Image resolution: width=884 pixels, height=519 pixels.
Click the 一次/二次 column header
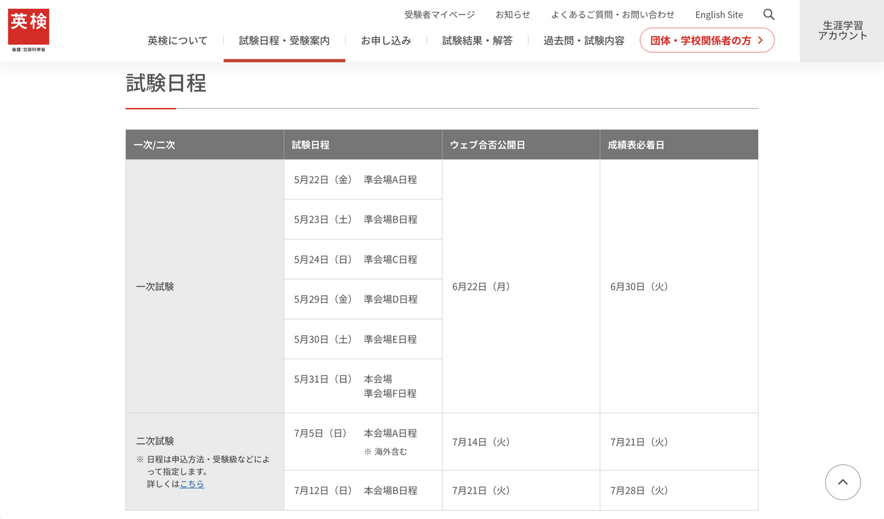[x=204, y=144]
